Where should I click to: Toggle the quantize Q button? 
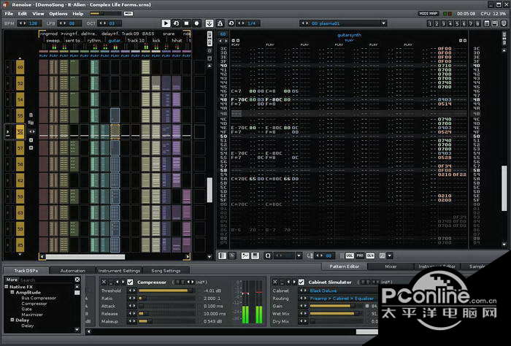[x=268, y=255]
